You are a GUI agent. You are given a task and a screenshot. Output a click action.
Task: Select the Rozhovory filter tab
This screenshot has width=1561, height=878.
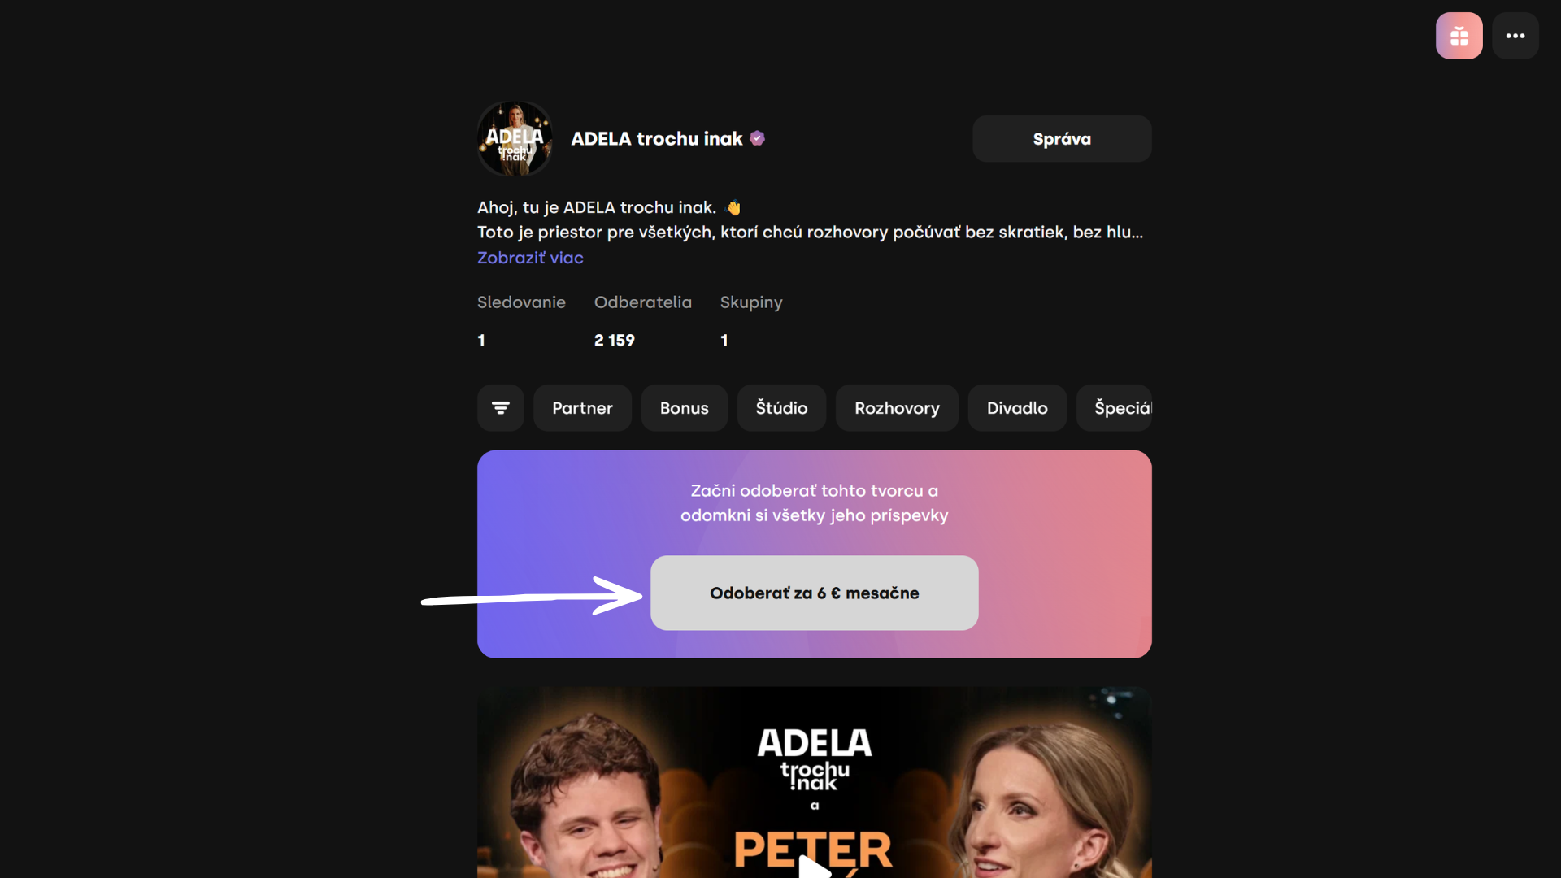(897, 408)
